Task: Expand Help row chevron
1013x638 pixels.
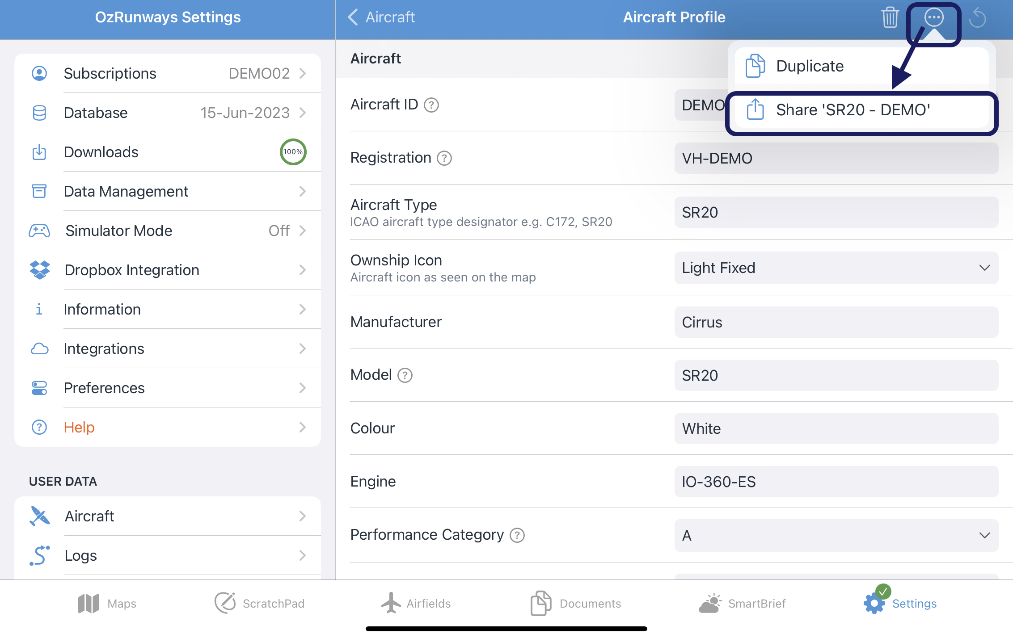Action: [x=303, y=427]
